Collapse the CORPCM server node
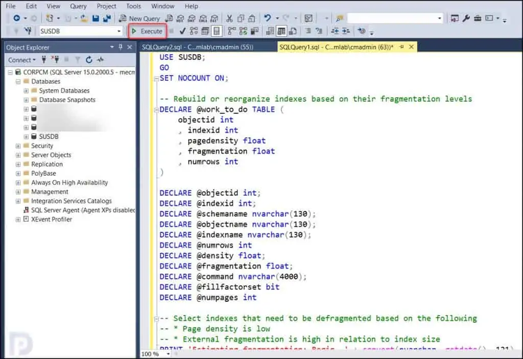The width and height of the screenshot is (523, 359). pyautogui.click(x=10, y=72)
